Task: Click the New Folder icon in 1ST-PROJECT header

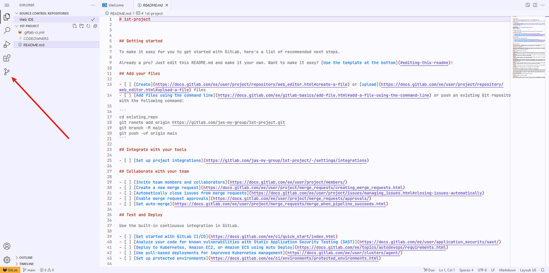Action: point(81,26)
